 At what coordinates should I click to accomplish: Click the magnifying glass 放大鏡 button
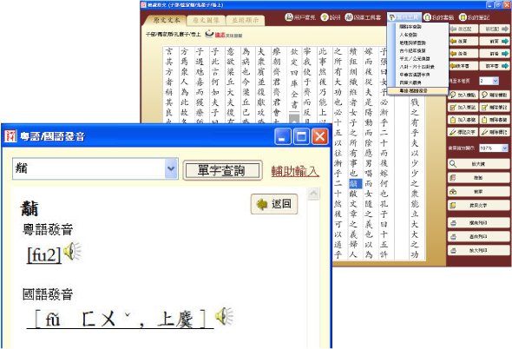(x=478, y=164)
